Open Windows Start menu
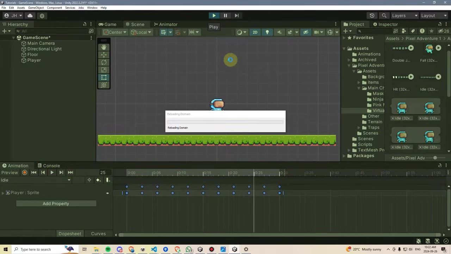 click(x=6, y=249)
